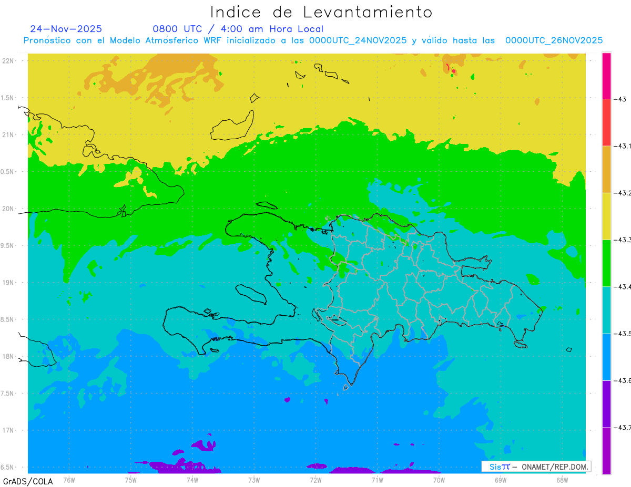Viewport: 631px width, 487px height.
Task: Click the "19N" latitude label
Action: [9, 283]
